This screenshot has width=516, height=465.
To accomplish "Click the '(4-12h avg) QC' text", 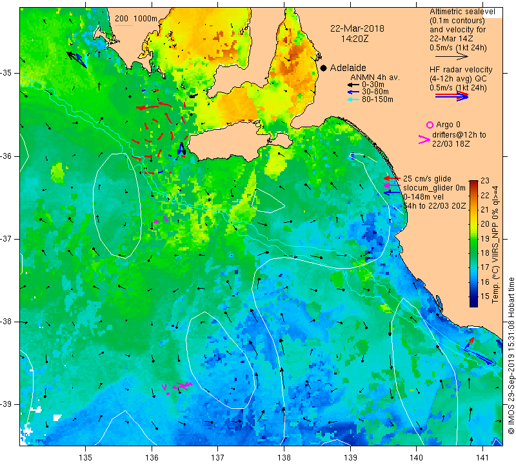I will click(x=458, y=79).
